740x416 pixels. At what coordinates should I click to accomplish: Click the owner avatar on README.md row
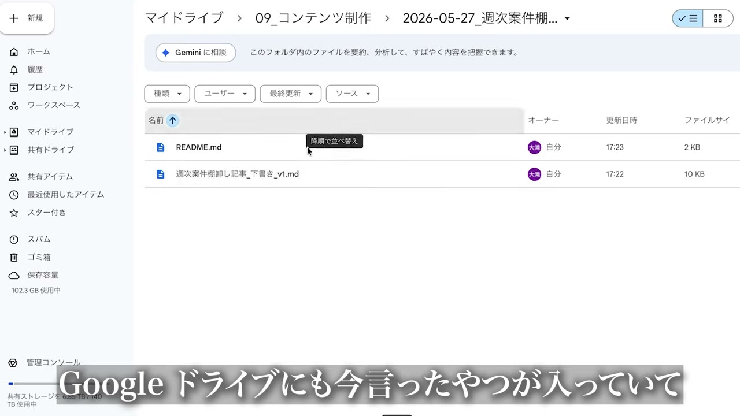coord(534,147)
